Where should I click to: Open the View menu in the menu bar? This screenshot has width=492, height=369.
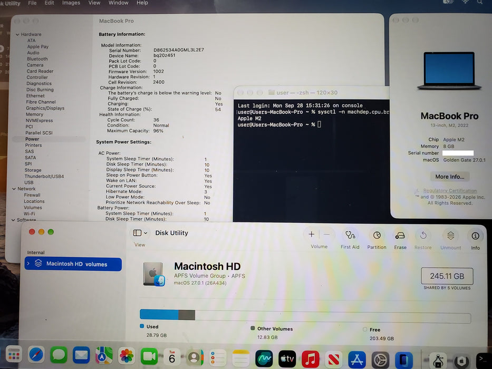pos(94,3)
